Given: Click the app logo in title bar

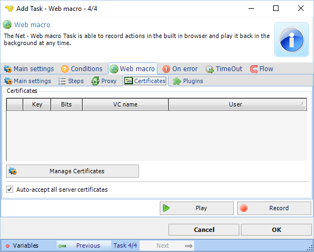Looking at the screenshot, I should pyautogui.click(x=9, y=9).
